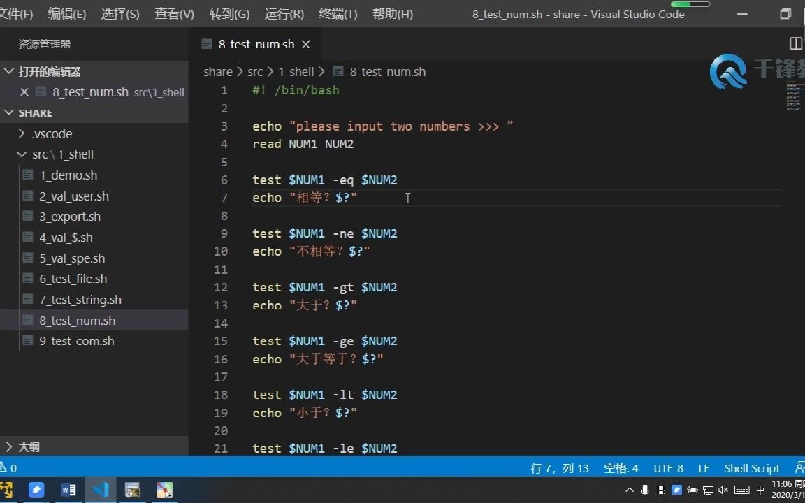Viewport: 805px width, 503px height.
Task: Open Microsoft Word from the taskbar
Action: click(68, 490)
